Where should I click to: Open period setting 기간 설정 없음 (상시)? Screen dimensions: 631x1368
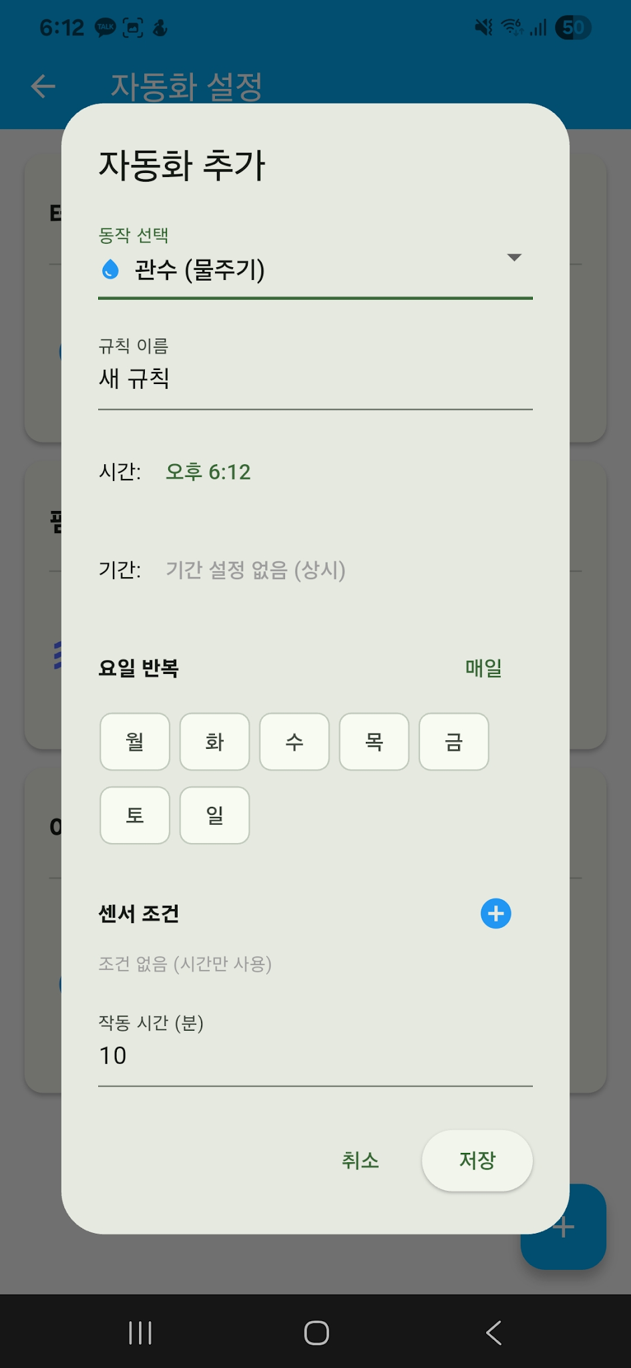tap(255, 570)
